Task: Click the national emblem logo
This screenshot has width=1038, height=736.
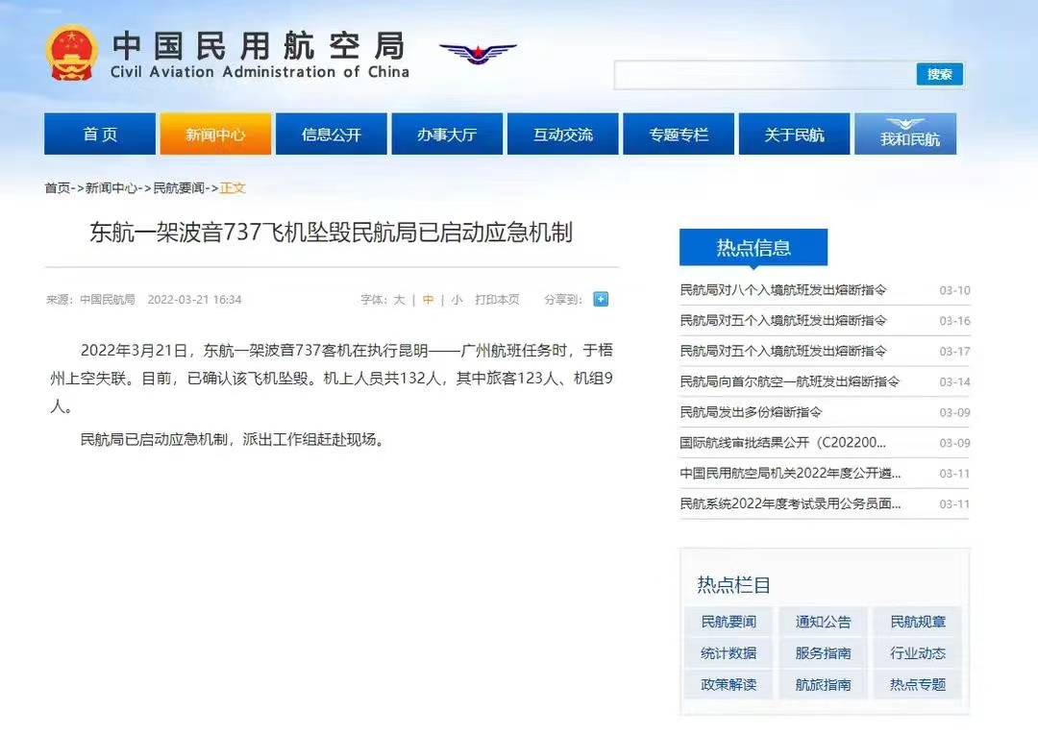Action: pos(71,53)
